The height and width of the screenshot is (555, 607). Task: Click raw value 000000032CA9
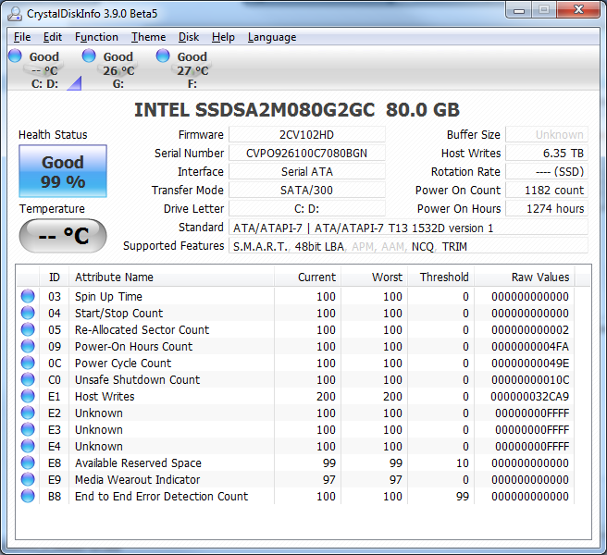point(529,396)
